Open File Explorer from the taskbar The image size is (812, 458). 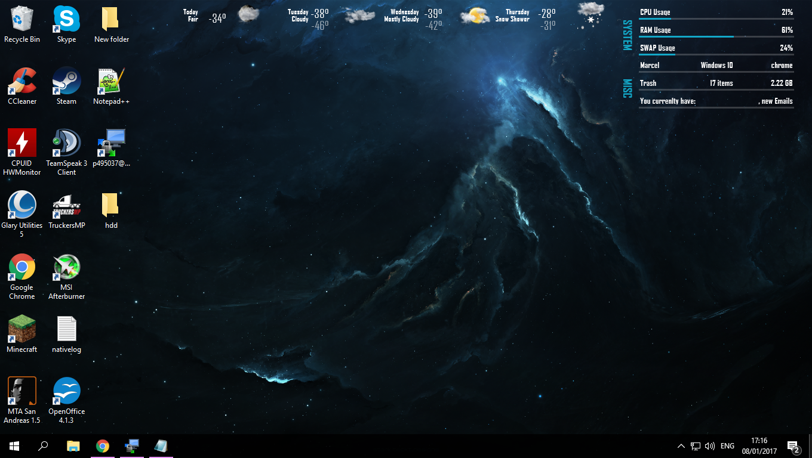pyautogui.click(x=73, y=446)
